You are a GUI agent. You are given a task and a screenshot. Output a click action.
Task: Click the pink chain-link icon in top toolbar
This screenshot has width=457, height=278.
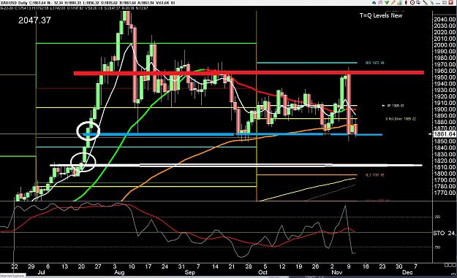[380, 3]
